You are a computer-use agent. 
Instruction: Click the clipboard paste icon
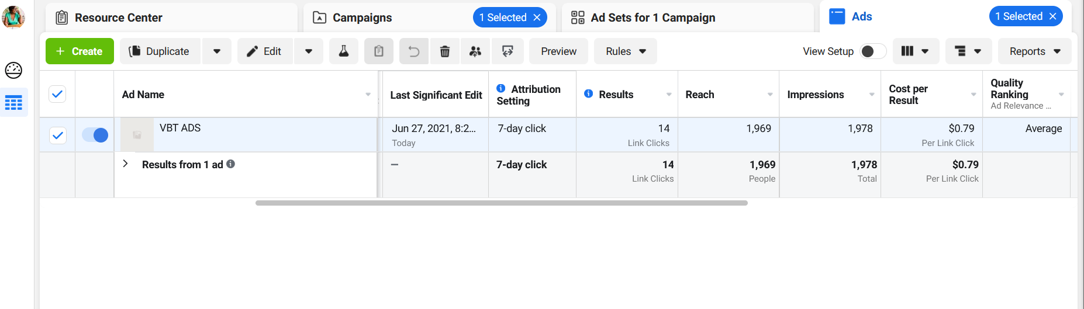[379, 51]
